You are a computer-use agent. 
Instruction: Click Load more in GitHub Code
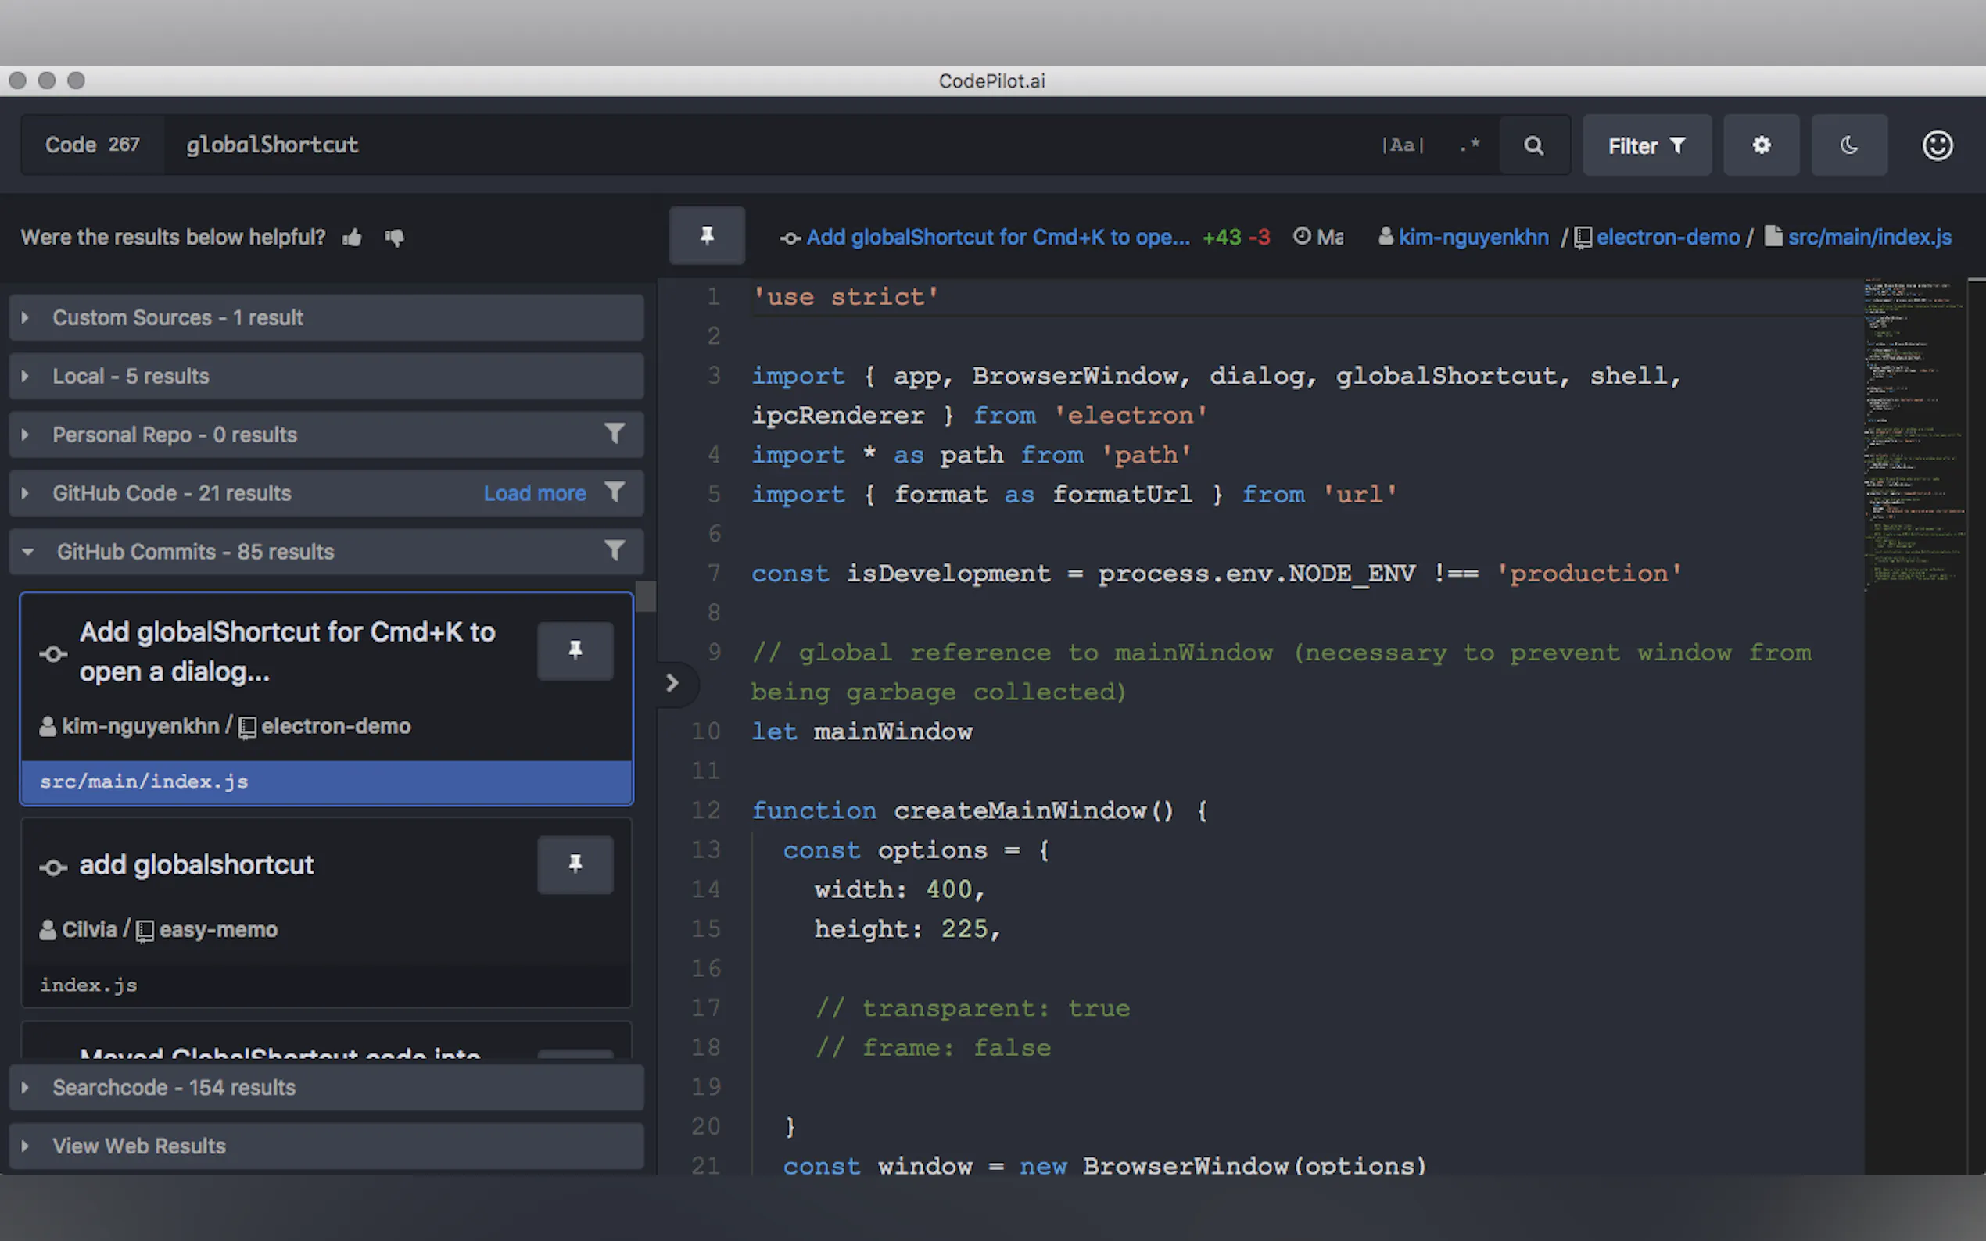click(535, 493)
